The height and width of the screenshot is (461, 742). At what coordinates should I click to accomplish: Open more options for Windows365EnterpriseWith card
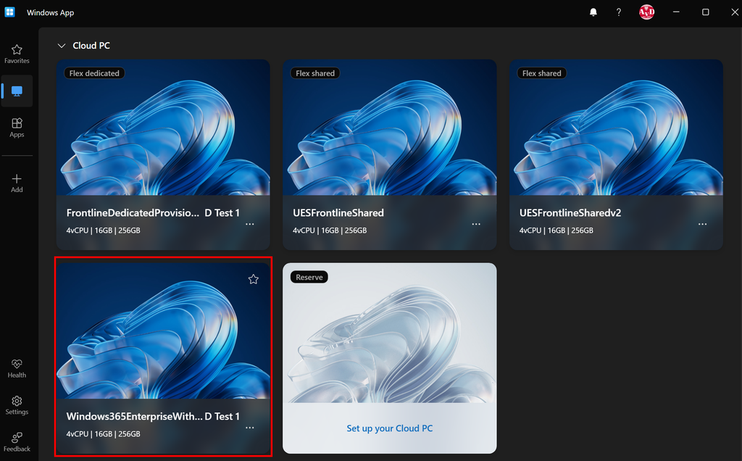[249, 428]
